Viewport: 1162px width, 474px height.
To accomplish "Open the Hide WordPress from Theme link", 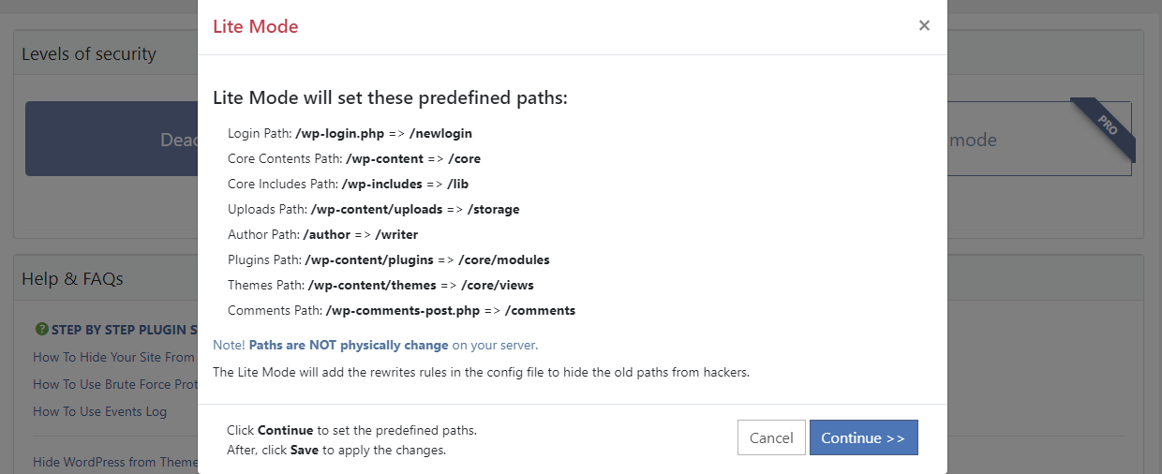I will [x=115, y=462].
